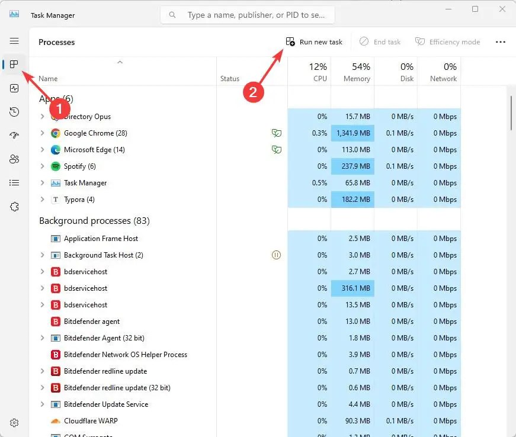Open the Performance view in the sidebar
516x437 pixels.
coord(14,88)
